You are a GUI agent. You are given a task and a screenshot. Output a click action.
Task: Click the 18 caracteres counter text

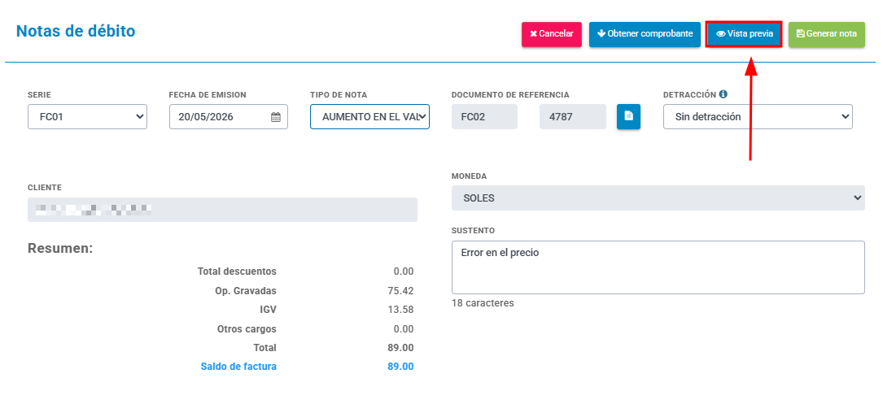tap(483, 303)
